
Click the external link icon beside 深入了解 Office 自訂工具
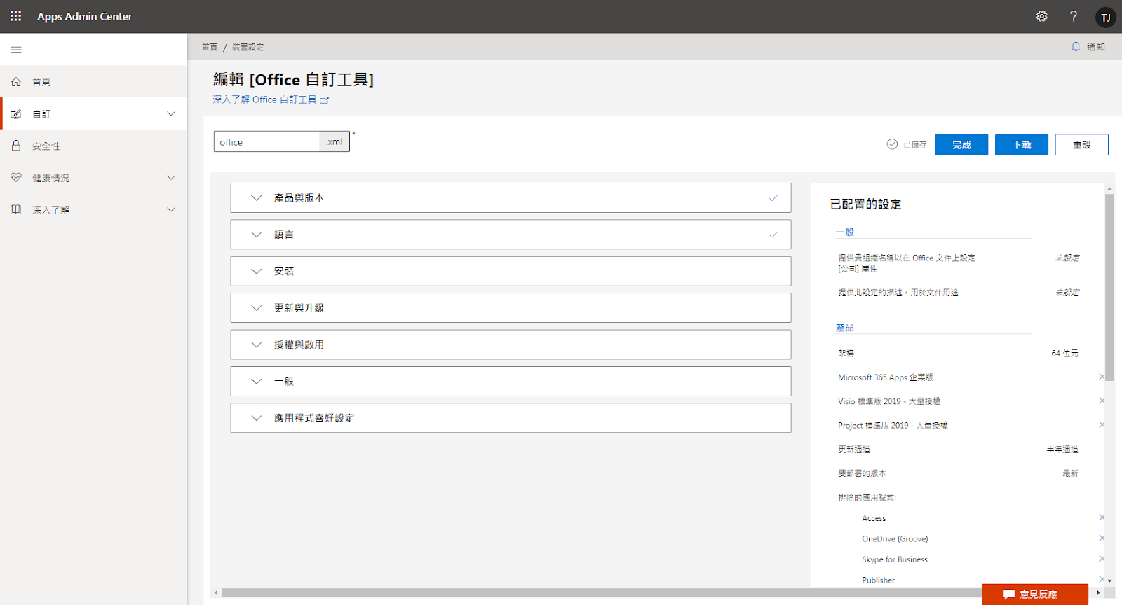tap(324, 100)
